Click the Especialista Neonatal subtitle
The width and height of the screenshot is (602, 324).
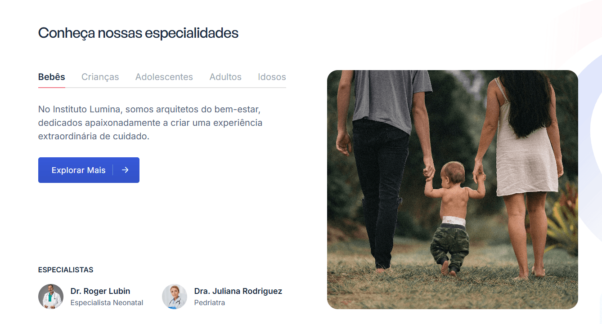[x=107, y=303]
